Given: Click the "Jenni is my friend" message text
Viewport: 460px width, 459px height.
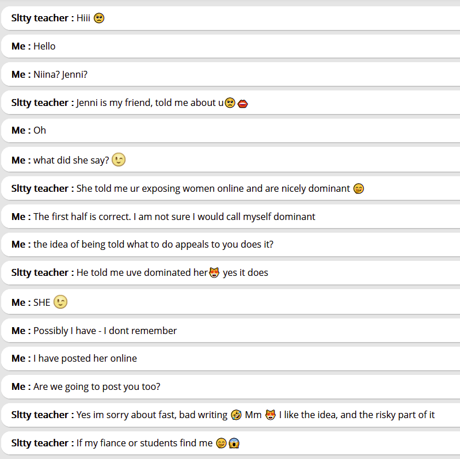Looking at the screenshot, I should pyautogui.click(x=147, y=103).
